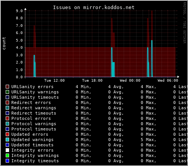Click the RRDTOOL / TOBI OETIKER watermark
Viewport: 188px width, 166px height.
click(184, 23)
